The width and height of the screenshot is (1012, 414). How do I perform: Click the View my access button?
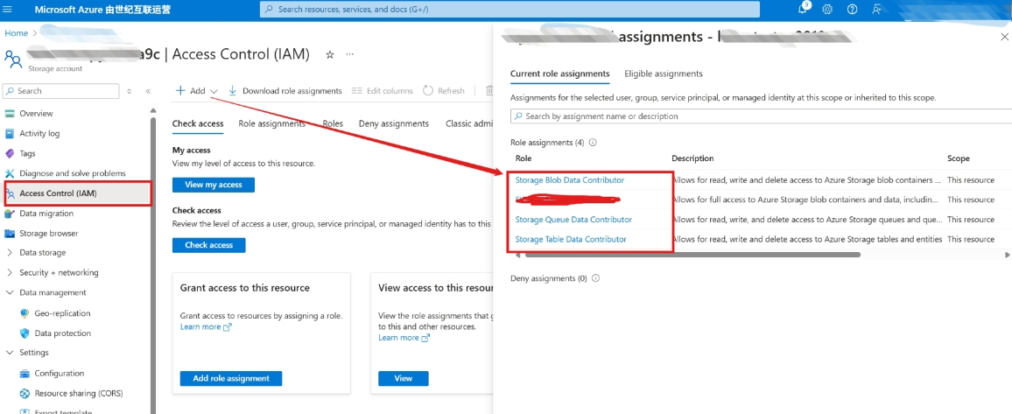pos(214,185)
